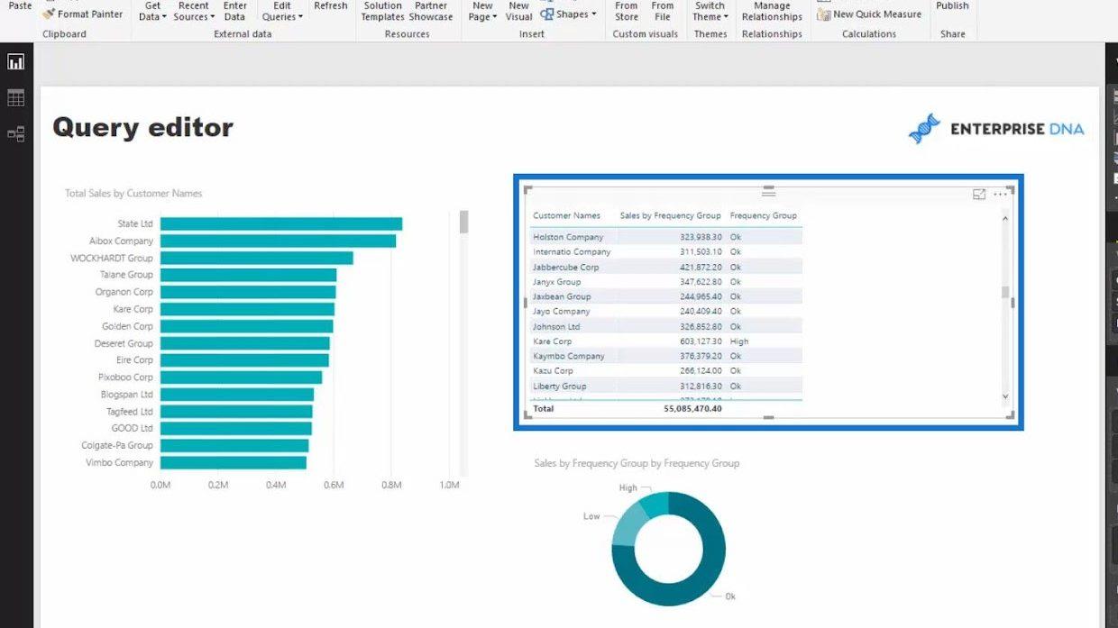Click the Aibox Company bar
This screenshot has height=628, width=1118.
pos(279,241)
